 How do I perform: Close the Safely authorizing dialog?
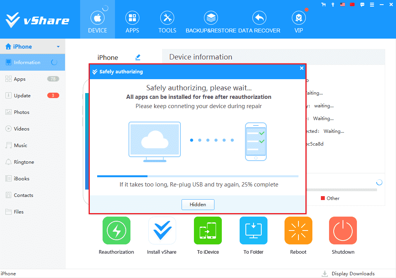click(x=302, y=68)
